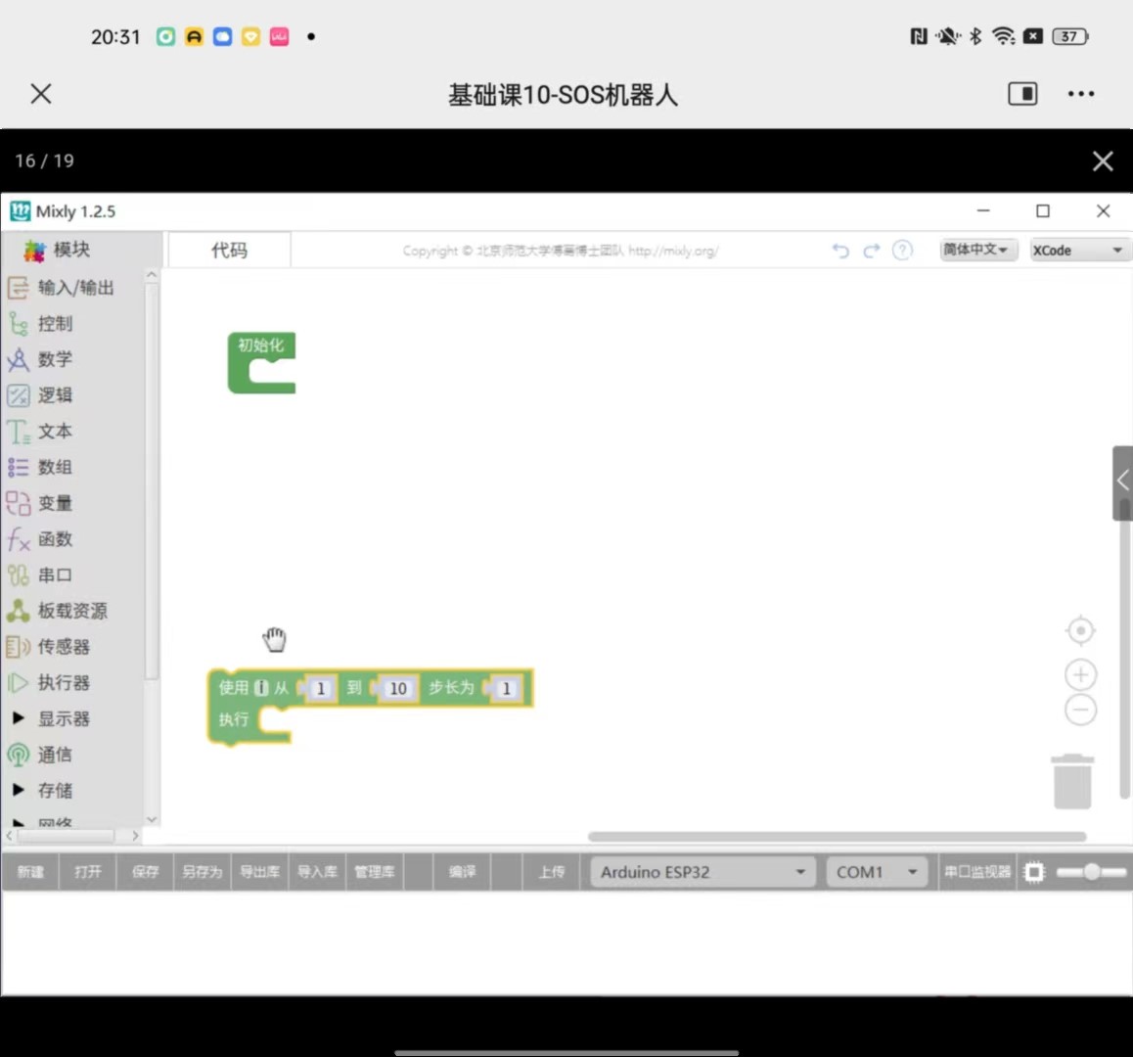This screenshot has width=1133, height=1057.
Task: Open the 简体中文 language dropdown
Action: coord(977,251)
